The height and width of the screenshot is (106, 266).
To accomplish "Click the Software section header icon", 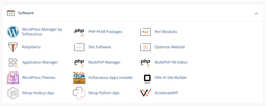I will pos(11,13).
